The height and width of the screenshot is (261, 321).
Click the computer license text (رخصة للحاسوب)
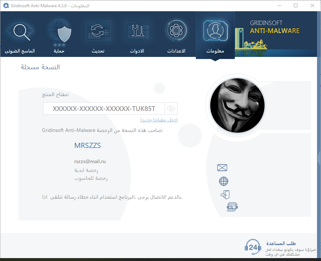91,178
